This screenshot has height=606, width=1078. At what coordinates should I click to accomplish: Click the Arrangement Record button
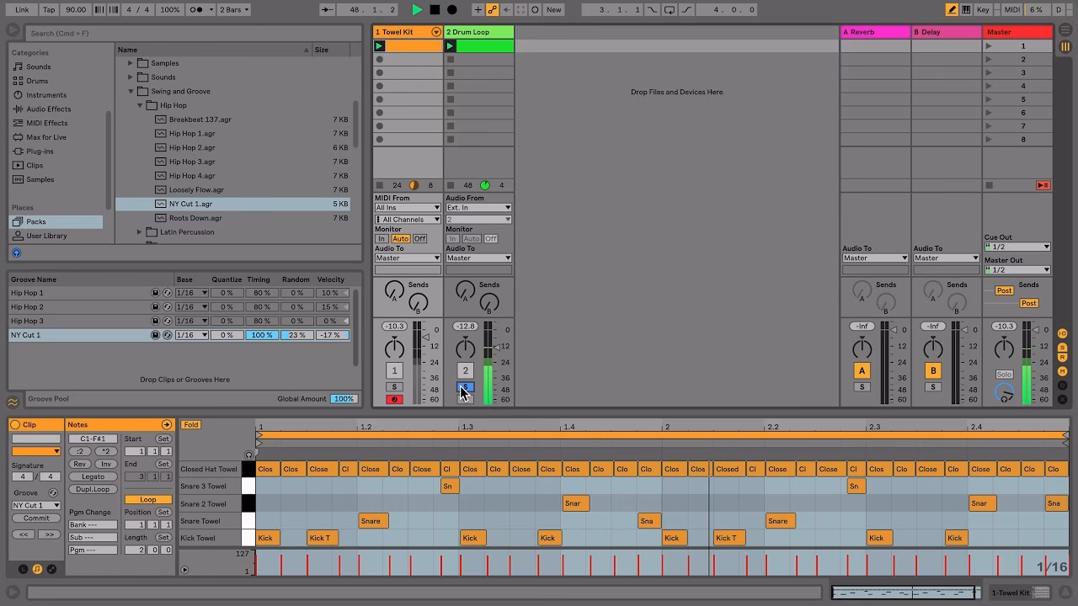[x=452, y=10]
